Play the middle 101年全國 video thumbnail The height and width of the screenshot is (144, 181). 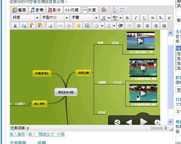click(x=143, y=68)
